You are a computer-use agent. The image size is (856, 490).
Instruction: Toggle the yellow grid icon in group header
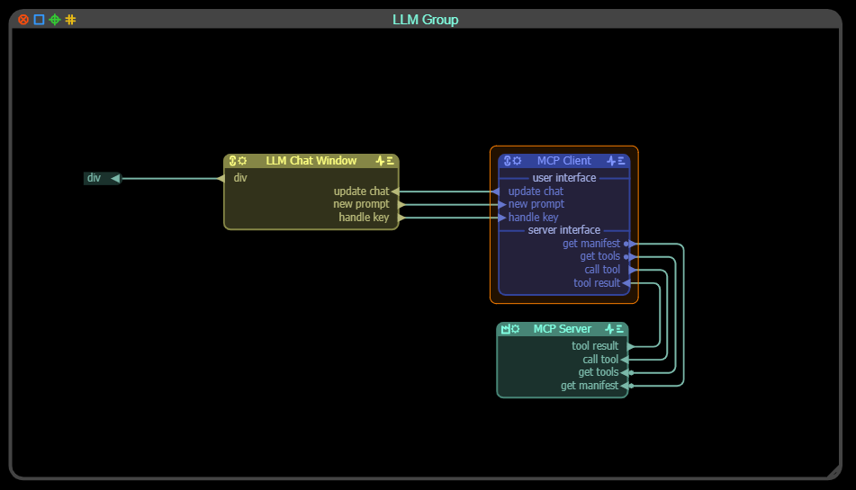coord(70,20)
